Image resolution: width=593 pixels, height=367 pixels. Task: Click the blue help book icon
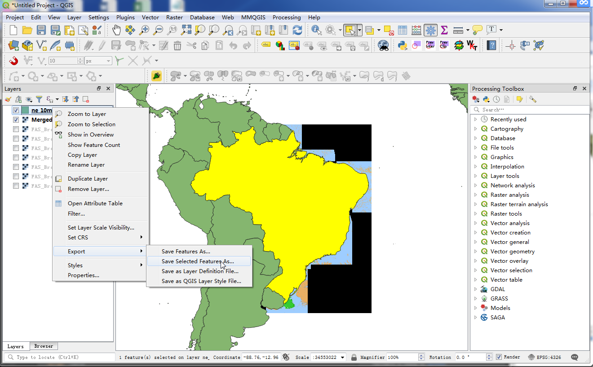[x=491, y=45]
